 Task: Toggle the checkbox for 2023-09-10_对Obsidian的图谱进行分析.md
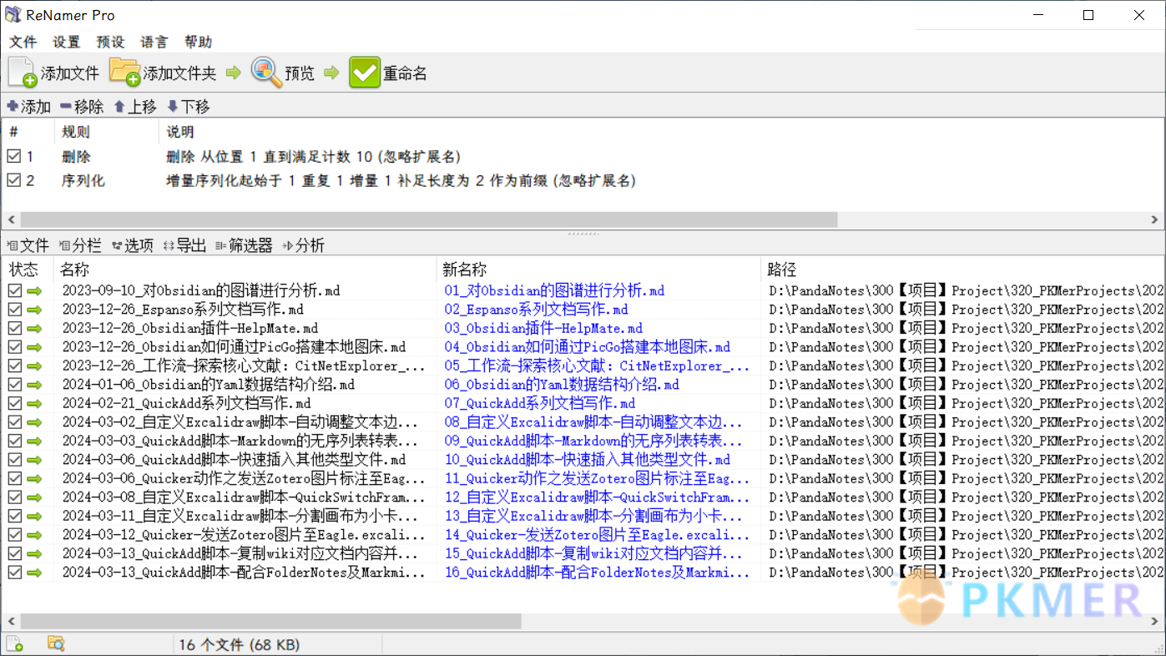click(14, 290)
